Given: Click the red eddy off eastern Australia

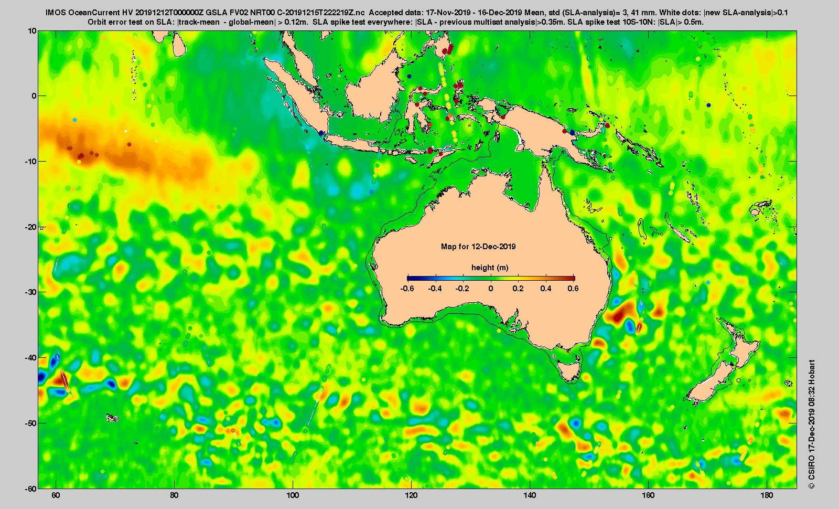Looking at the screenshot, I should click(x=620, y=313).
